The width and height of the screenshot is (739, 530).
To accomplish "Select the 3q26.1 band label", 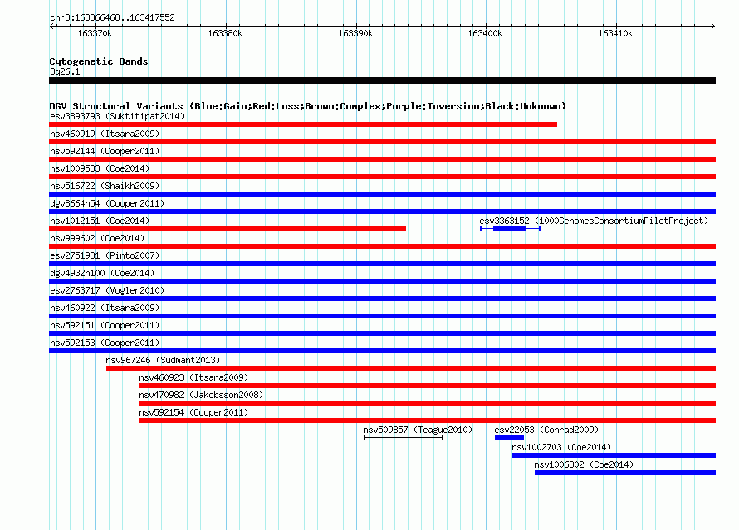I will pos(65,71).
